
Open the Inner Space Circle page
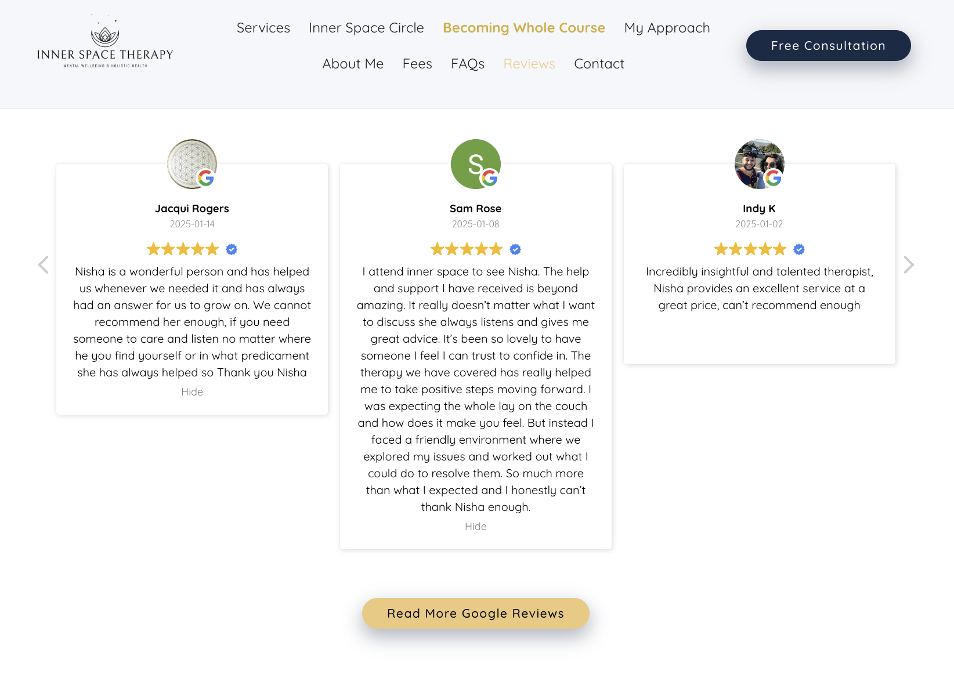366,28
